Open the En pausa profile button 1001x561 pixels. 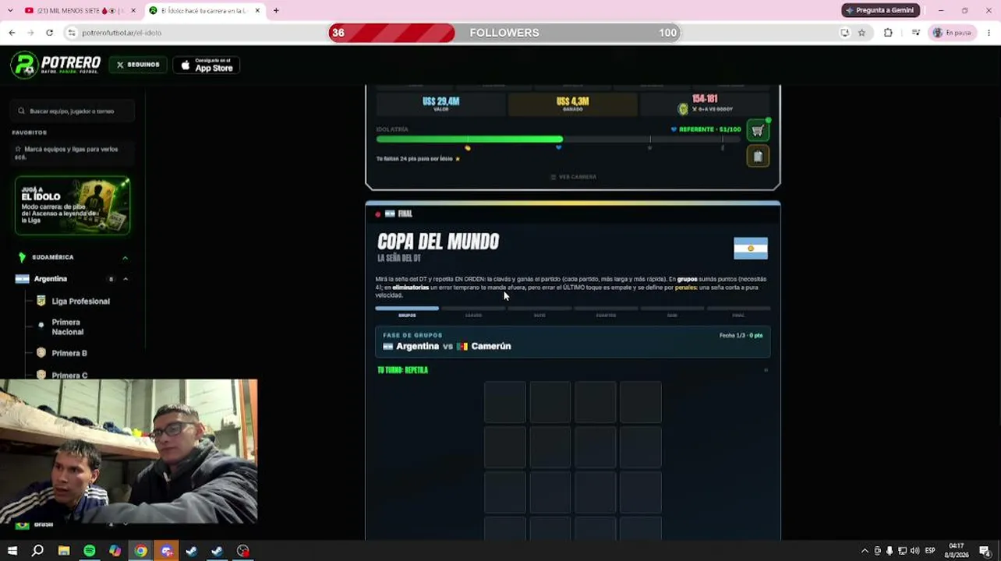(953, 33)
